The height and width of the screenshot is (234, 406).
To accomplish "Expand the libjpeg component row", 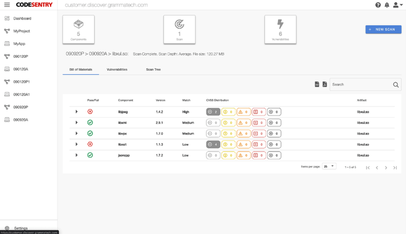I will tap(77, 112).
